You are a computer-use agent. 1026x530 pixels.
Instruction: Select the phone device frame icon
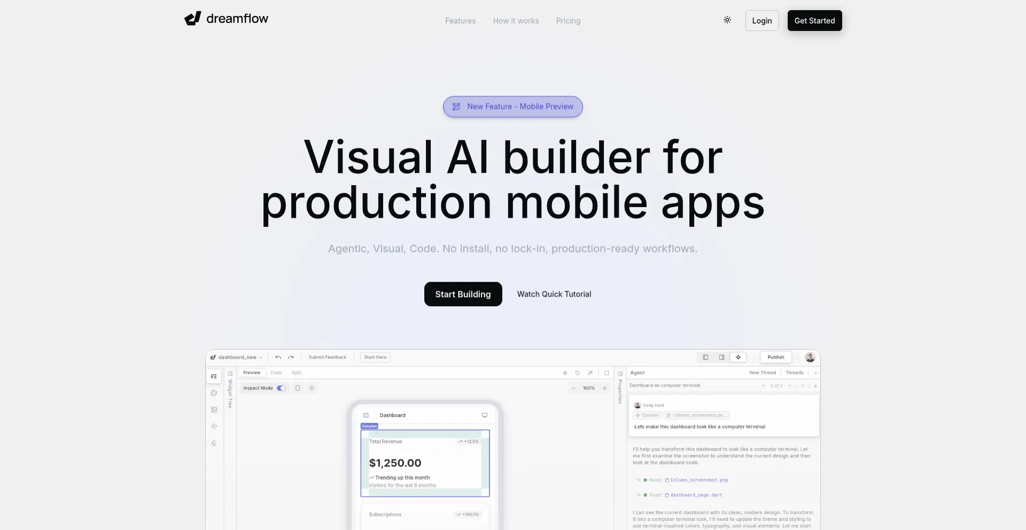298,388
